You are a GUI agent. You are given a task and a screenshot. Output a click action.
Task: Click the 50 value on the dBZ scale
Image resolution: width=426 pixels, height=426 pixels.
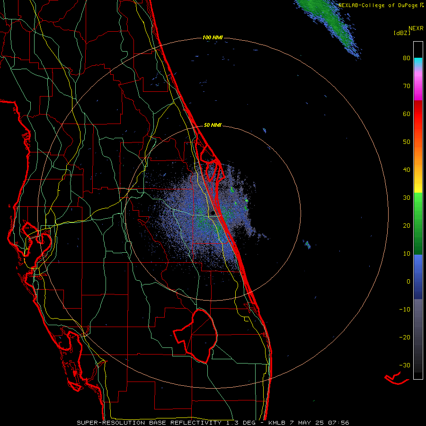tap(407, 142)
